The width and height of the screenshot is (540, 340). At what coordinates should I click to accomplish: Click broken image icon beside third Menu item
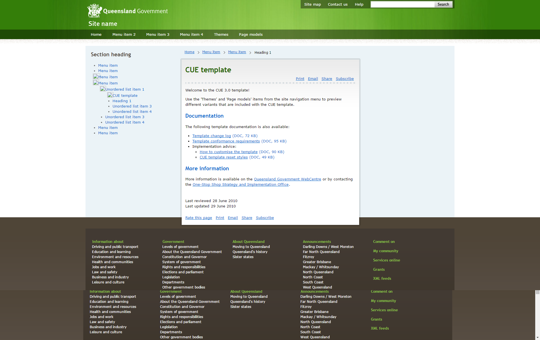(96, 77)
